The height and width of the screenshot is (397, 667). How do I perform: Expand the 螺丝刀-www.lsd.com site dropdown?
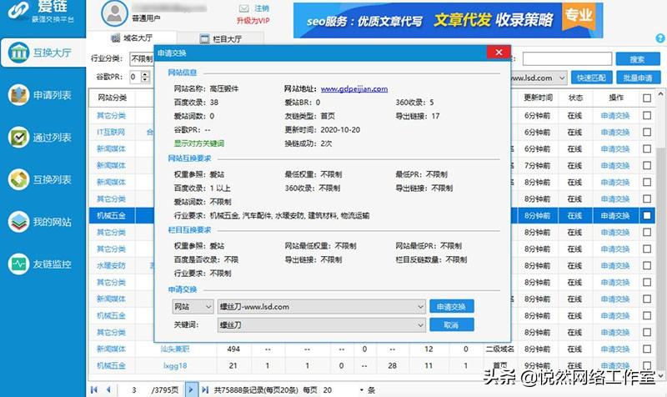click(x=420, y=306)
